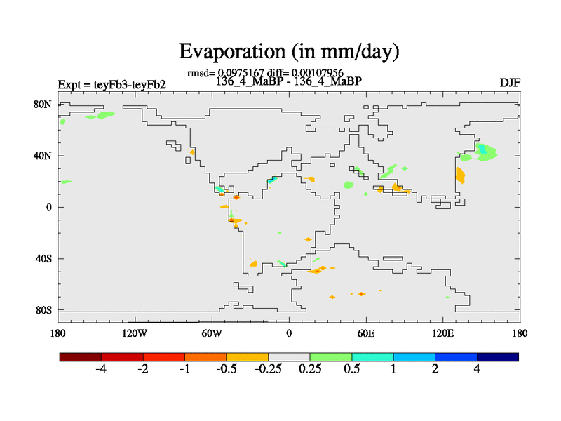
Task: Pick the light gray center colorbar swatch
Action: pyautogui.click(x=289, y=356)
